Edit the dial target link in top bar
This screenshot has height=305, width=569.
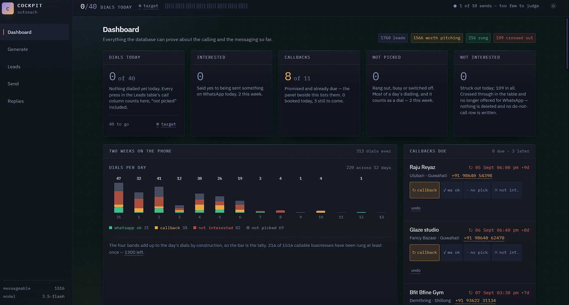tap(148, 6)
